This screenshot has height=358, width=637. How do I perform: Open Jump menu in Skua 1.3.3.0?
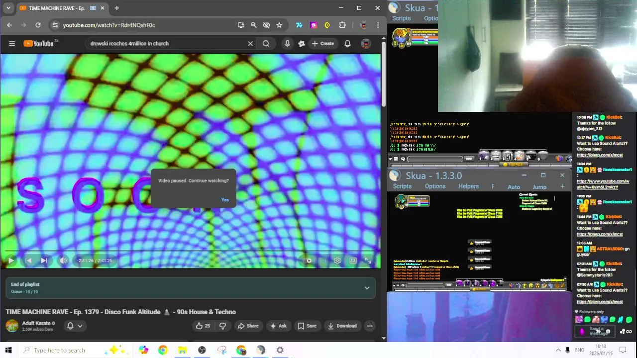(539, 187)
